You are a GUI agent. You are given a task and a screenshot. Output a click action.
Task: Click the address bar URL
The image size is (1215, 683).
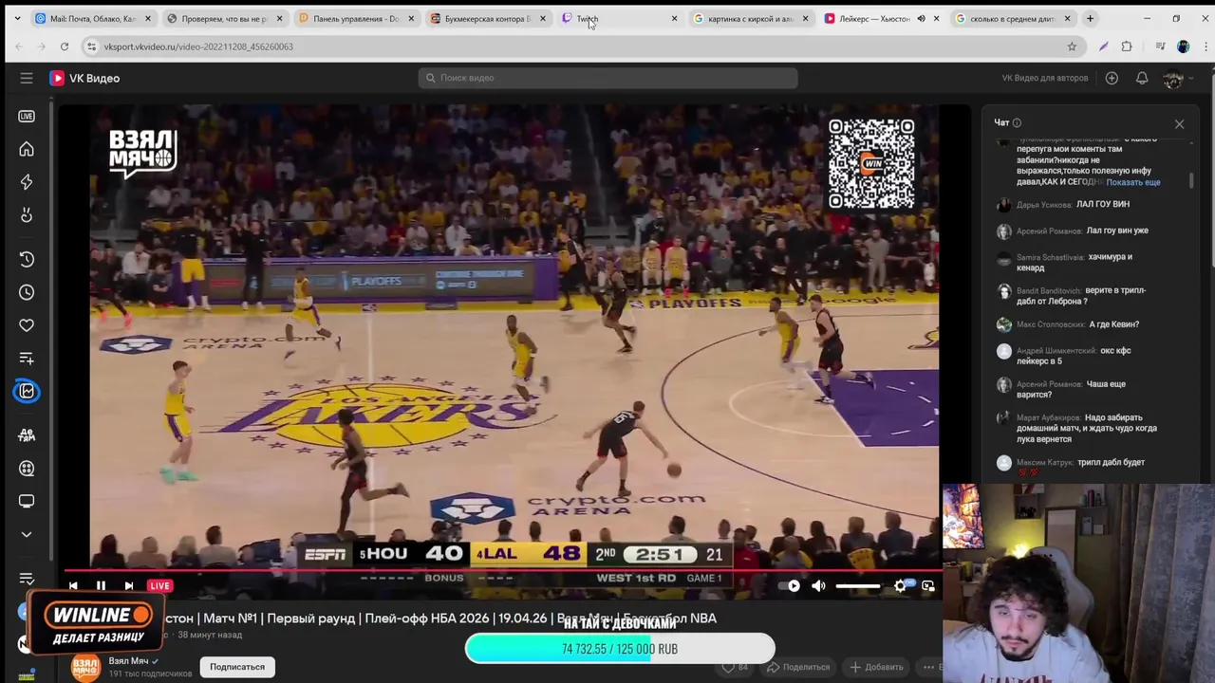click(198, 46)
